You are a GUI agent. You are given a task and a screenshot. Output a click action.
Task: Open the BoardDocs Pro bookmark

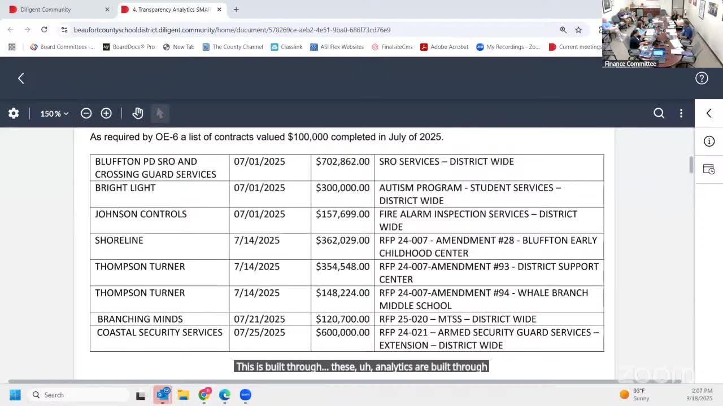click(x=129, y=47)
